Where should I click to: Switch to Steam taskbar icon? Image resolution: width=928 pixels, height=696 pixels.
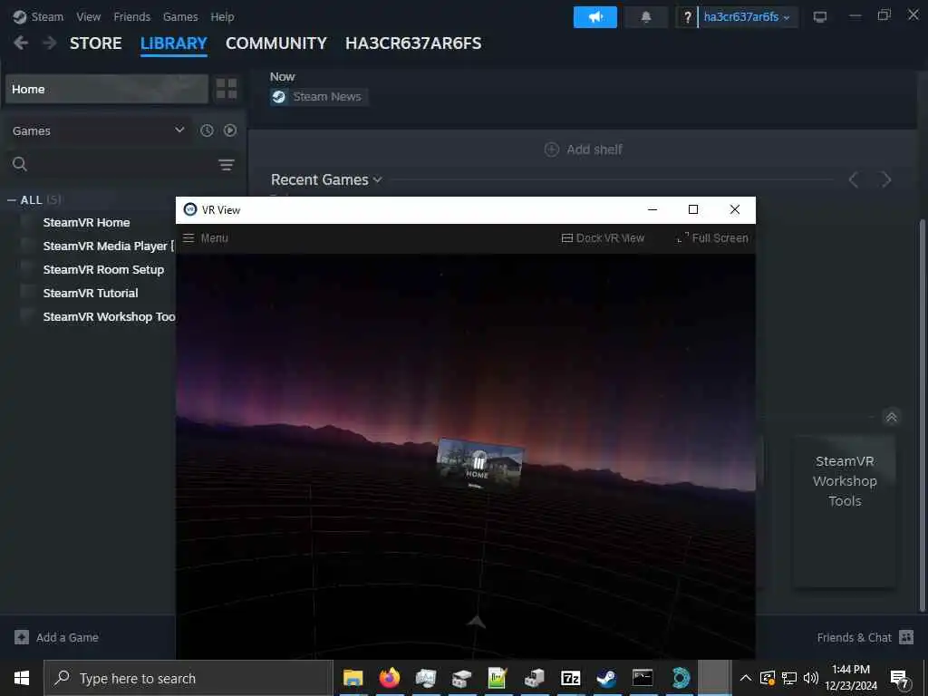point(606,678)
